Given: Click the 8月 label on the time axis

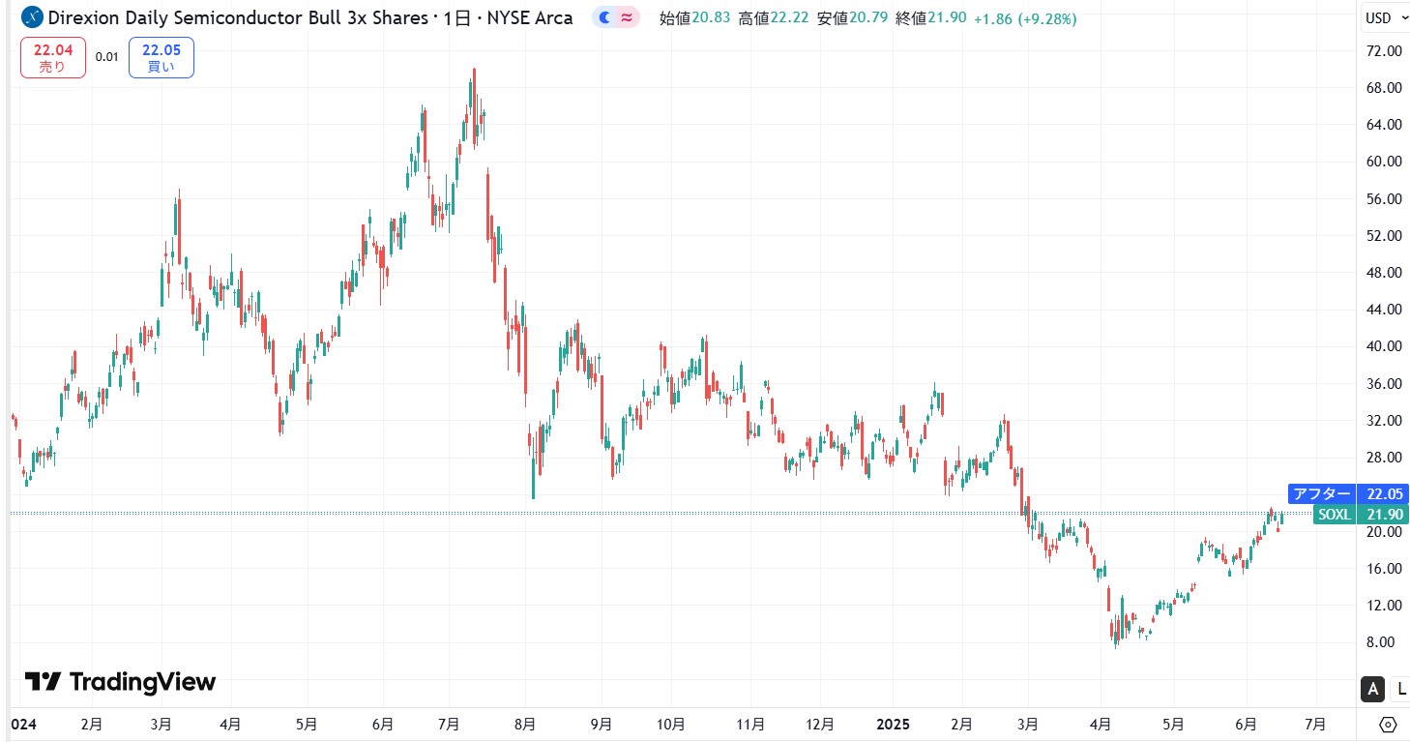Looking at the screenshot, I should 524,724.
